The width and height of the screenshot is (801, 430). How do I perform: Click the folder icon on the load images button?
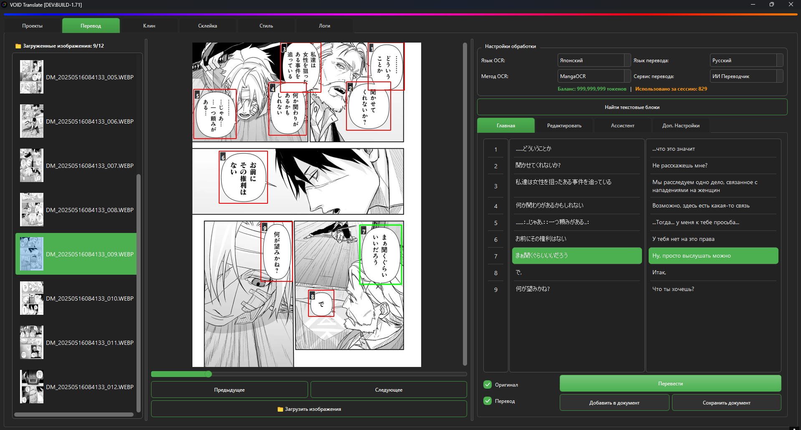point(280,409)
